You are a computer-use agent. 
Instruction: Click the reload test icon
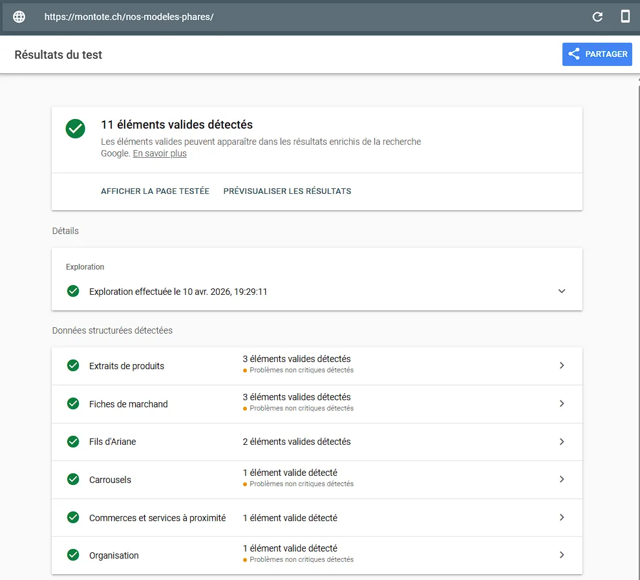597,17
